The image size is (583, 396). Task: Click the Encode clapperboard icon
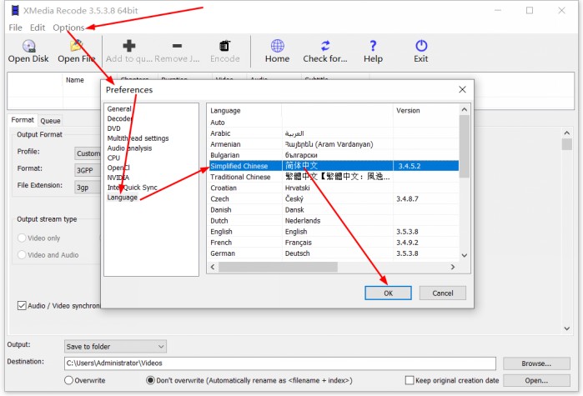224,46
